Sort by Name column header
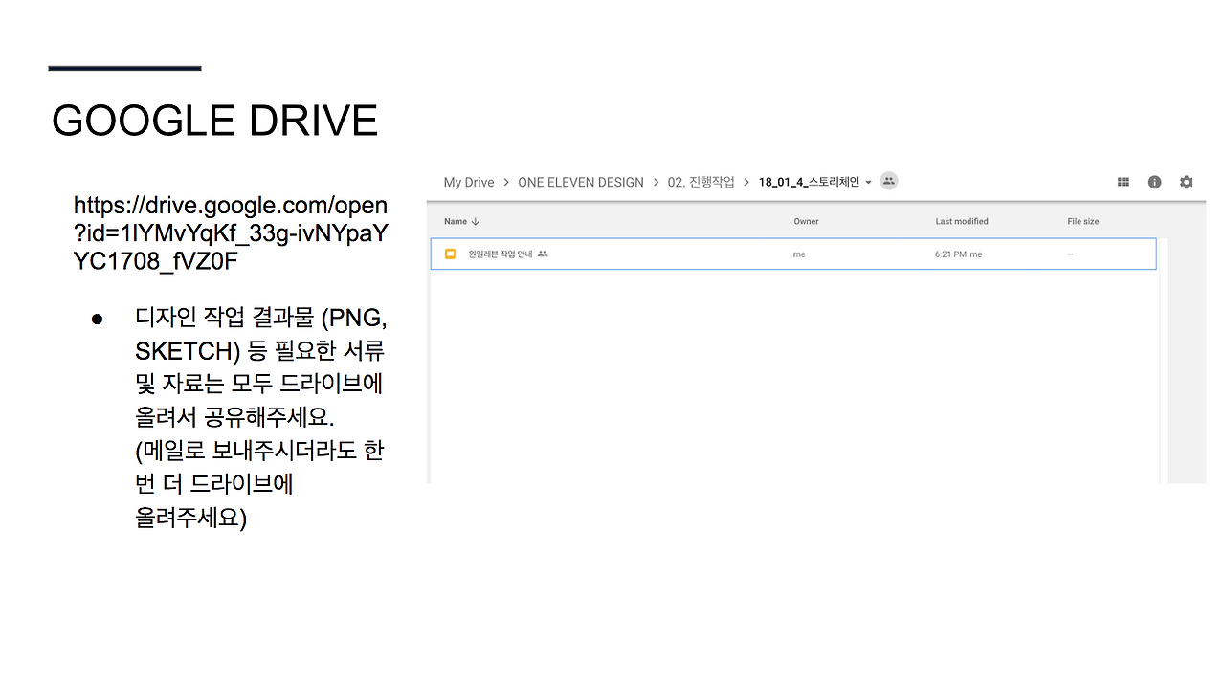Screen dimensions: 1225x685 point(456,221)
